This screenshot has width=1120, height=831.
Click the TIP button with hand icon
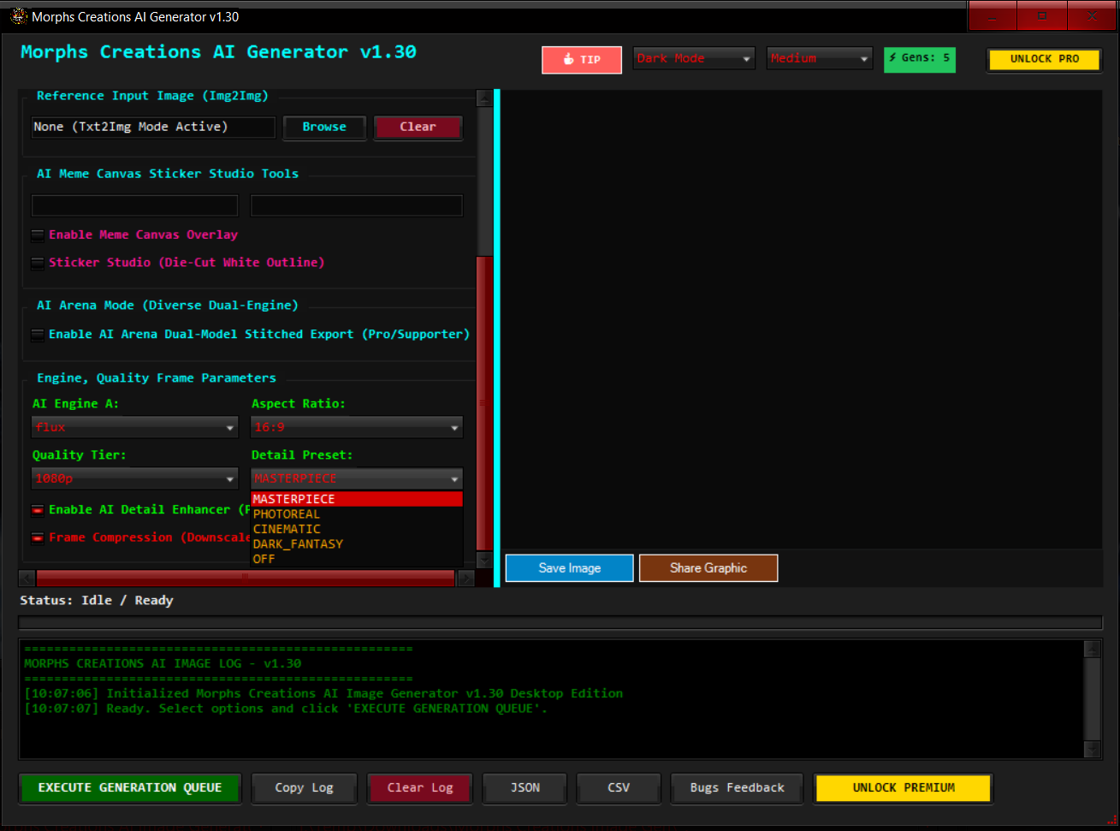click(x=582, y=60)
